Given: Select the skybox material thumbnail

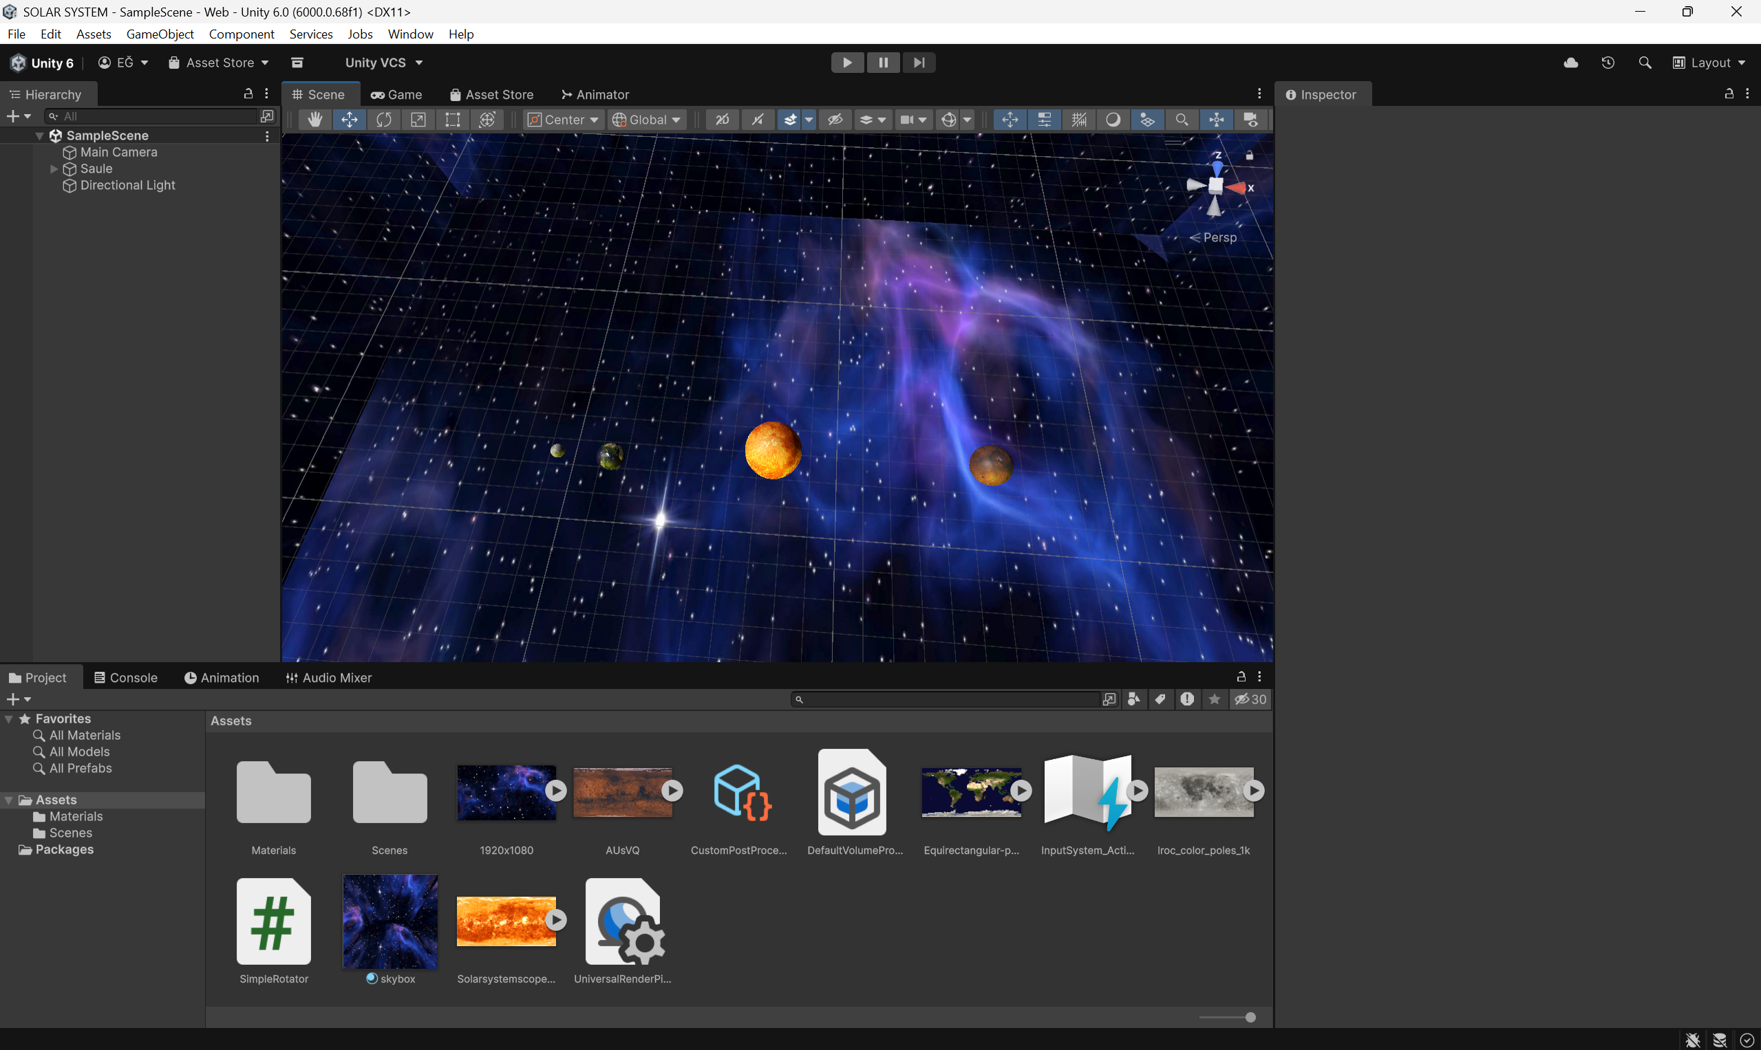Looking at the screenshot, I should [x=390, y=921].
